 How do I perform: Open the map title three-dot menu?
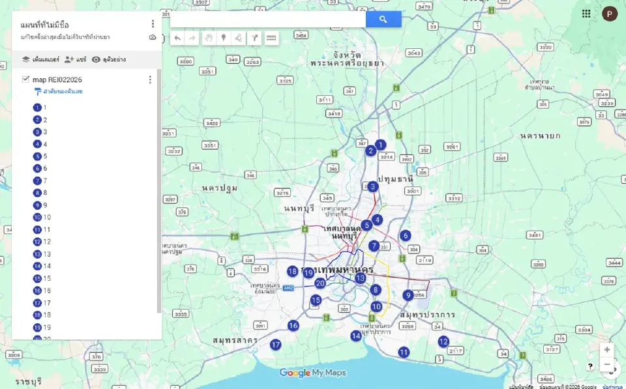(x=152, y=23)
